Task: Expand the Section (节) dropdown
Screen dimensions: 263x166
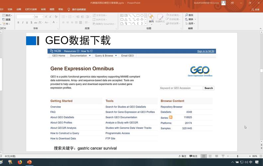Action: pos(6,24)
